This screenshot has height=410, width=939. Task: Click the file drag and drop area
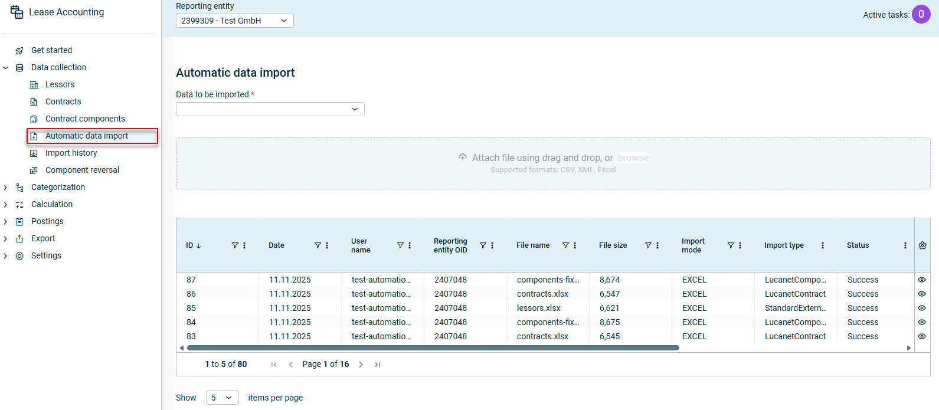pos(553,163)
